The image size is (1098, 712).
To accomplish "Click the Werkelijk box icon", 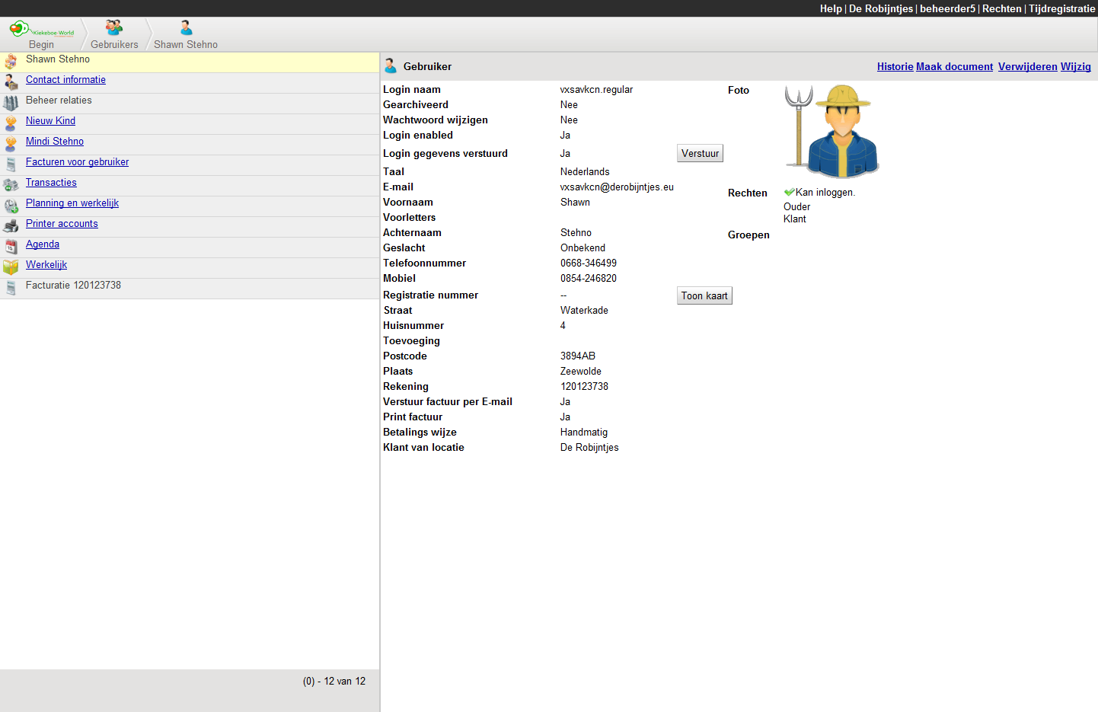I will pyautogui.click(x=11, y=267).
